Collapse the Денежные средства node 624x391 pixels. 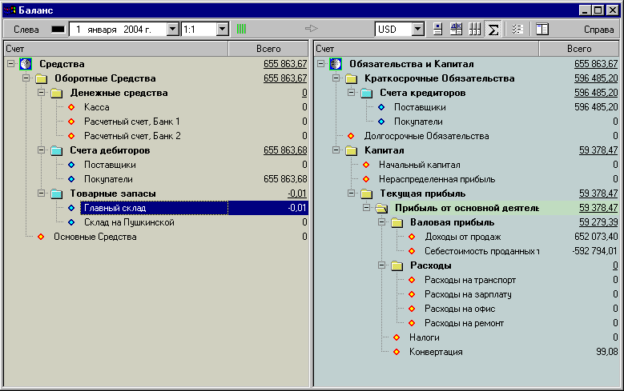(x=41, y=93)
